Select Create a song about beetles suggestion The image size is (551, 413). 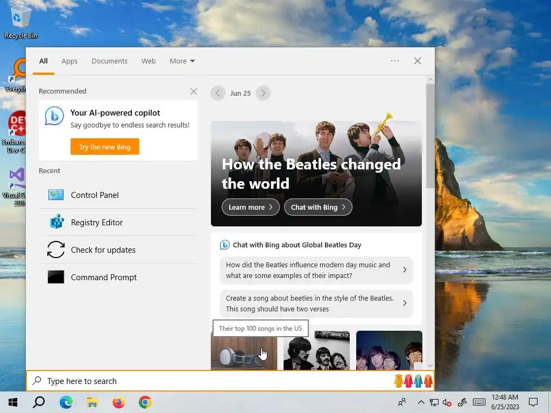point(316,303)
